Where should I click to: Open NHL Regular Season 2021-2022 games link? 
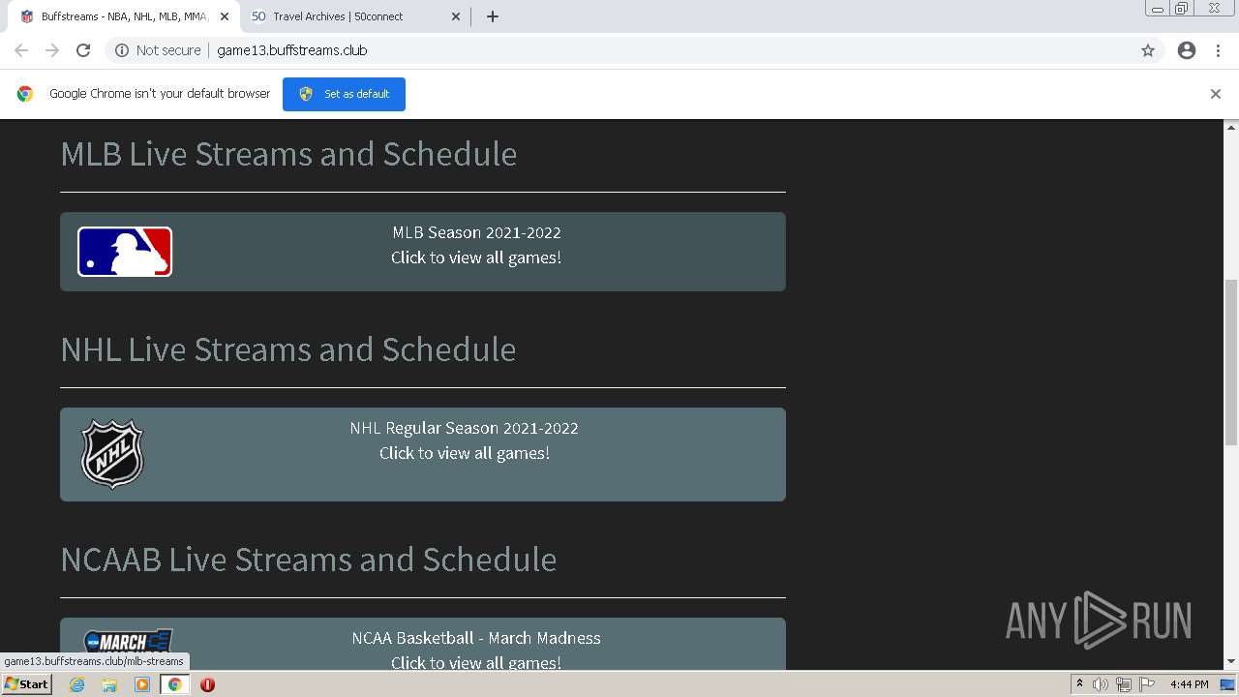(423, 454)
